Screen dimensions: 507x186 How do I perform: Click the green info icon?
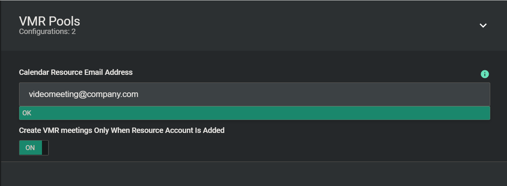coord(485,74)
